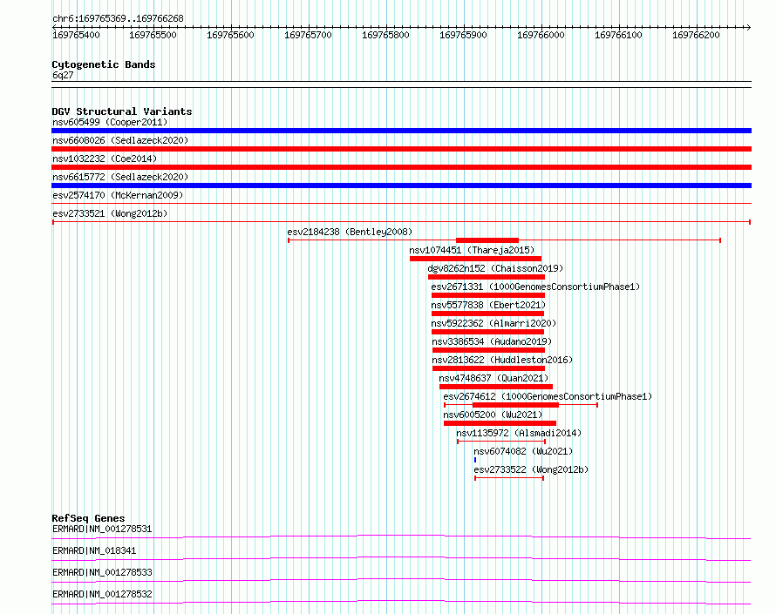Click dgv8262n152 (Chaisson2019) label
Image resolution: width=776 pixels, height=614 pixels.
(x=495, y=268)
